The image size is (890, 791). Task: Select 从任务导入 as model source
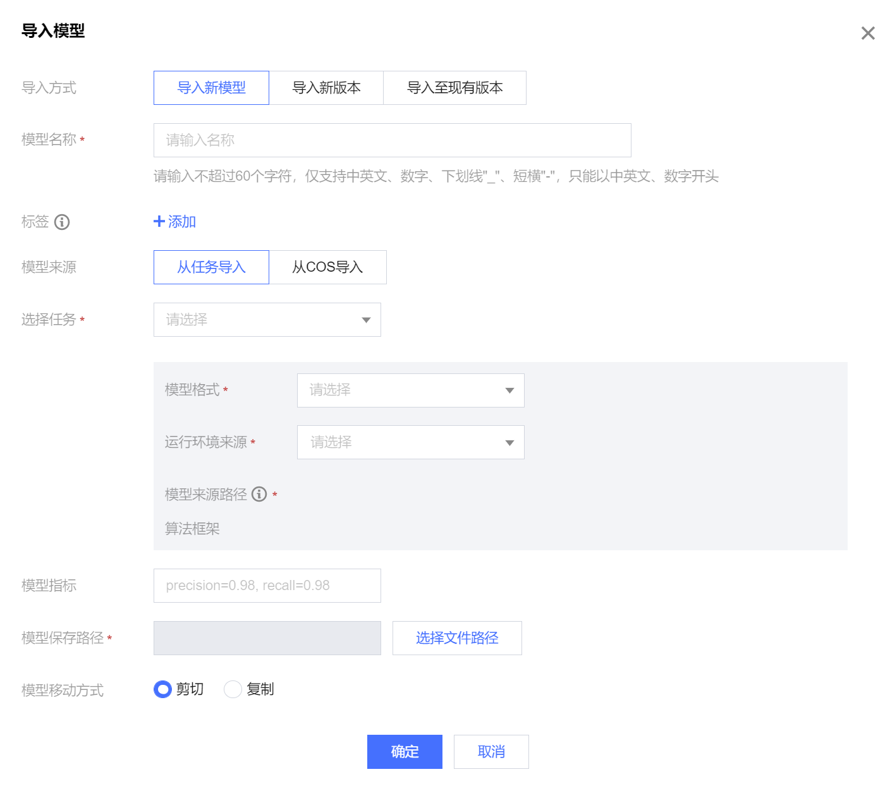tap(211, 267)
